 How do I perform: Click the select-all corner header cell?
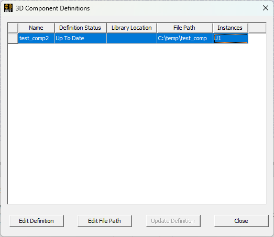(x=13, y=28)
